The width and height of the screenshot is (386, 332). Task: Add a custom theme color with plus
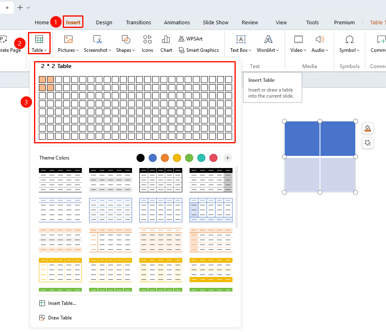pyautogui.click(x=228, y=158)
